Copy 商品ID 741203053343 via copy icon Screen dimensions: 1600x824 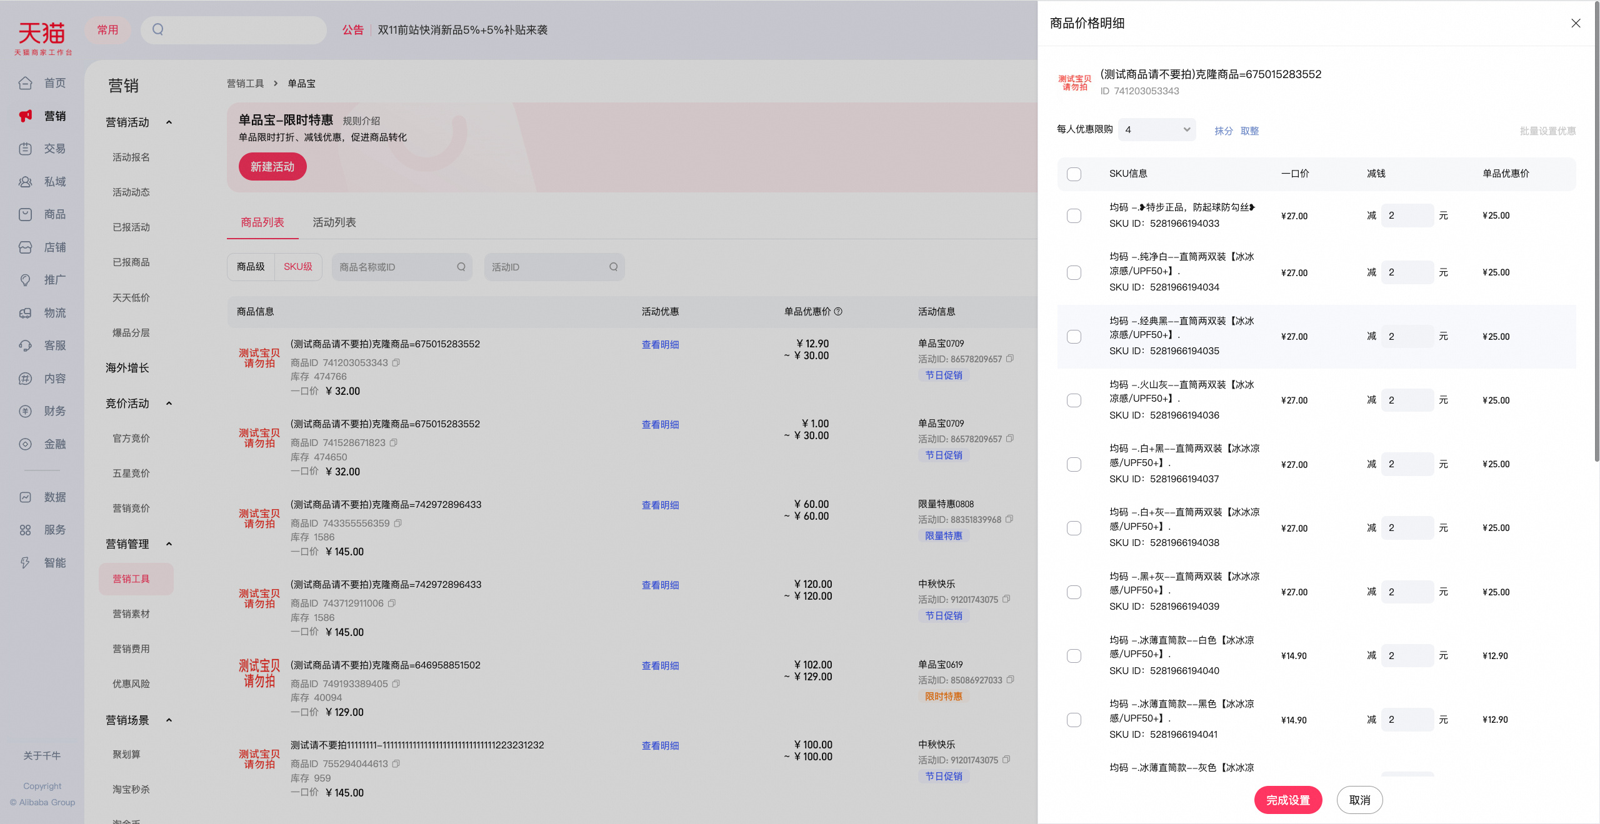[x=396, y=362]
